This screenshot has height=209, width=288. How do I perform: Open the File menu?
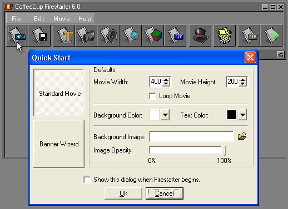(x=16, y=19)
